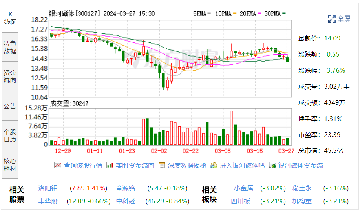Image resolution: width=360 pixels, height=212 pixels.
Task: Click the people icon beside 进入银河磁体吧
Action: [x=214, y=165]
